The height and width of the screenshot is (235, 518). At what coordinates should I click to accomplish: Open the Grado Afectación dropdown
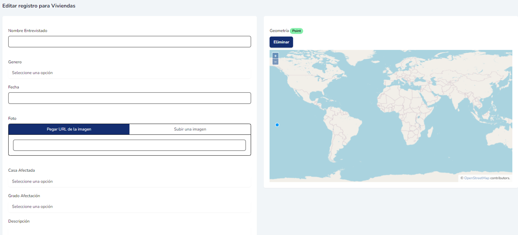tap(129, 206)
